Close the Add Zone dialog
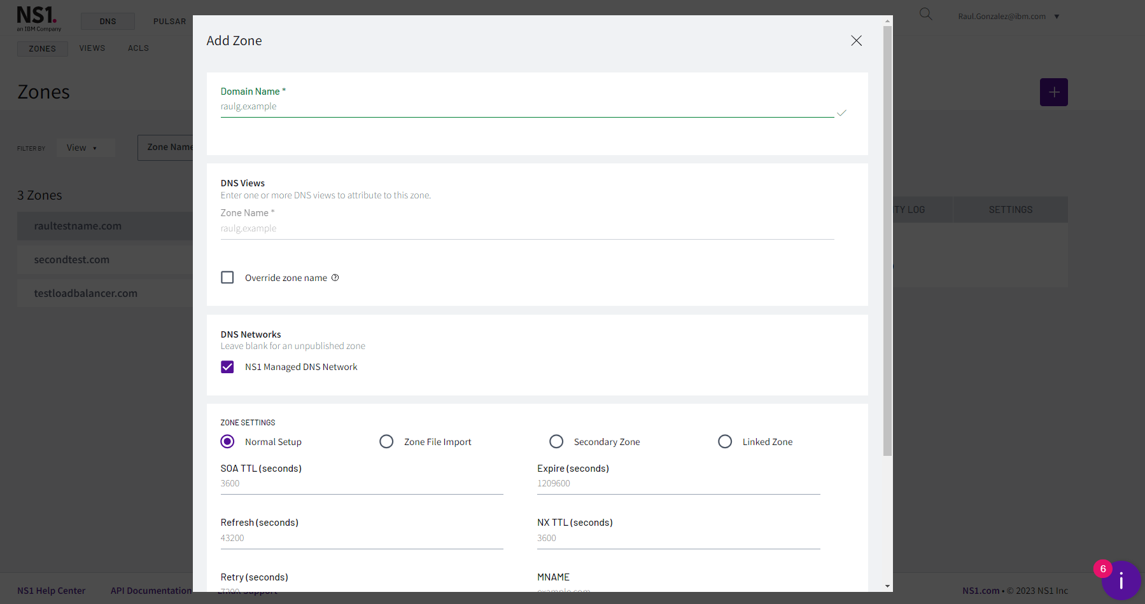Screen dimensions: 1145x604 (x=856, y=41)
